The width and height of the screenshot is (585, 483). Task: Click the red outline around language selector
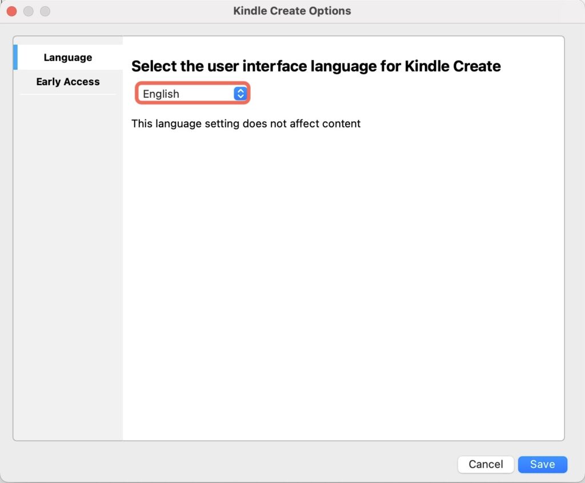193,83
